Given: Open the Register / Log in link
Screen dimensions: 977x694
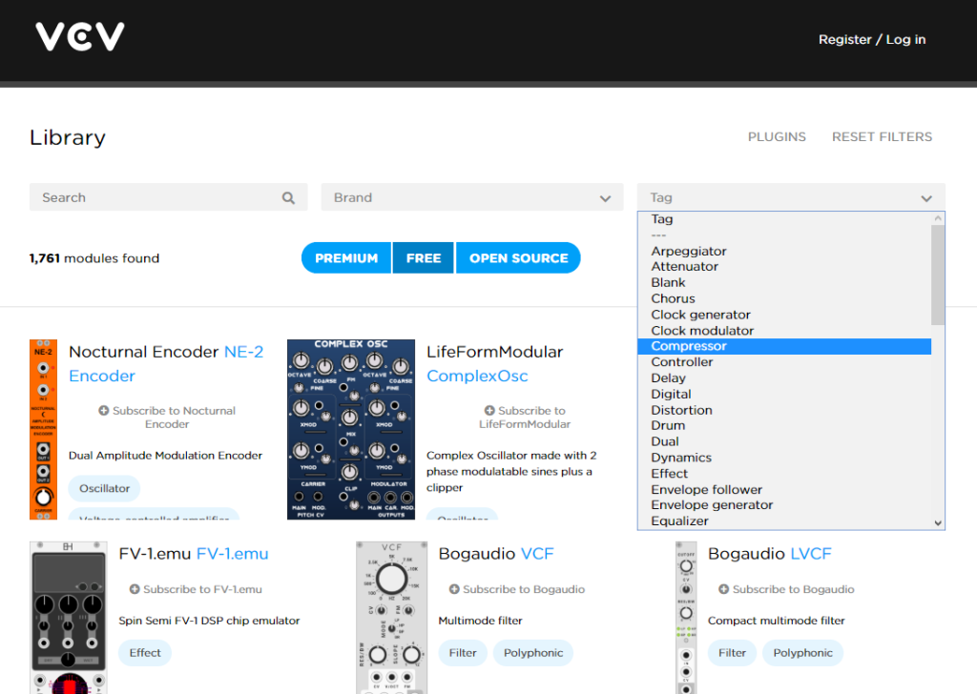Looking at the screenshot, I should pos(871,39).
